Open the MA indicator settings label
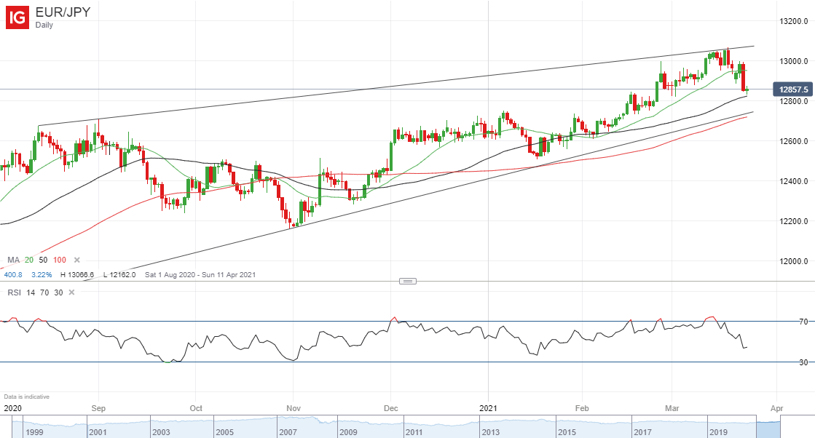The height and width of the screenshot is (438, 815). [13, 260]
